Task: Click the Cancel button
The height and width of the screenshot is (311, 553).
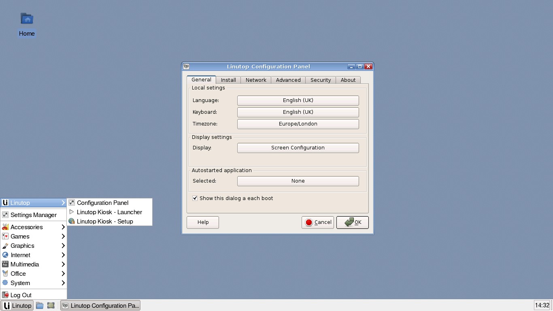Action: click(318, 222)
